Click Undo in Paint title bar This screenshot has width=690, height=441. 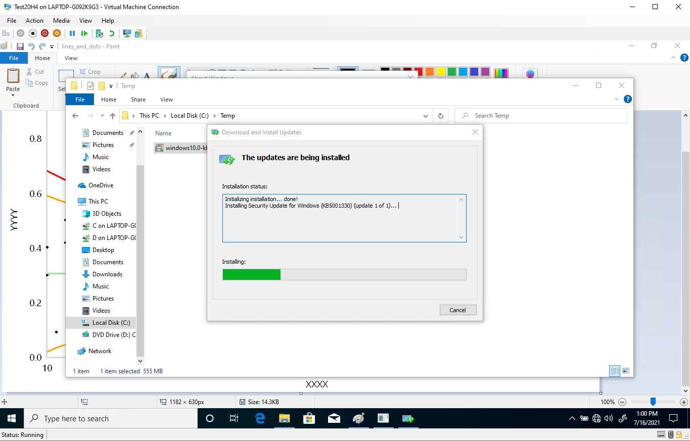[31, 46]
